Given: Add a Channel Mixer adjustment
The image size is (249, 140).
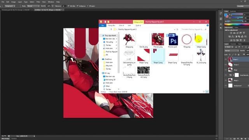Looking at the screenshot, I should (242, 37).
